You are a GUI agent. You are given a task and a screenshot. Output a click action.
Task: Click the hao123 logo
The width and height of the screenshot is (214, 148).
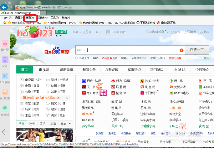tap(35, 32)
